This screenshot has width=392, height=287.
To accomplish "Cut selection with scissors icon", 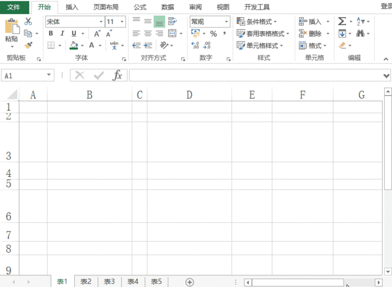I will pyautogui.click(x=28, y=21).
